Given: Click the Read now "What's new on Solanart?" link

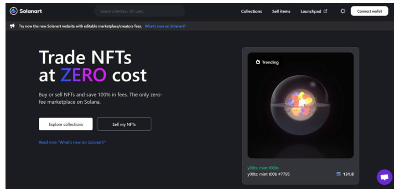Looking at the screenshot, I should click(72, 142).
